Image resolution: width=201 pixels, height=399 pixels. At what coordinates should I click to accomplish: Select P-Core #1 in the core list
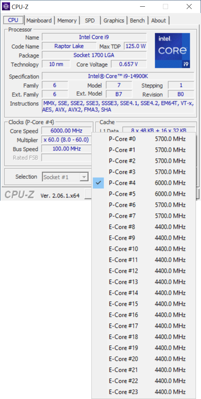144,150
